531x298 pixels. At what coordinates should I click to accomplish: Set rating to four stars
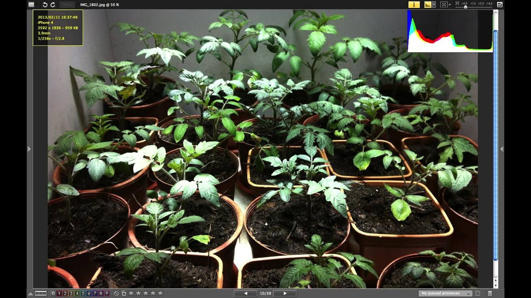coord(153,293)
